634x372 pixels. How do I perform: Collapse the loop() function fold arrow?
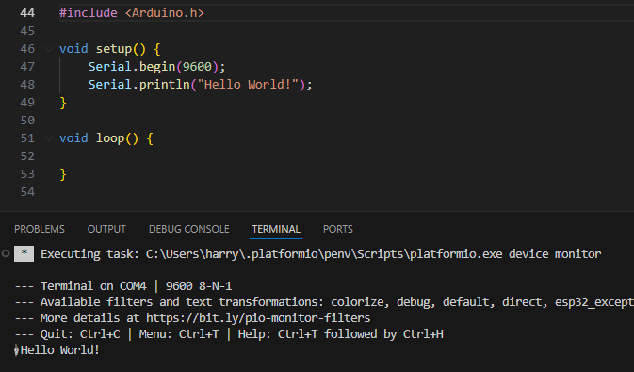click(x=49, y=138)
